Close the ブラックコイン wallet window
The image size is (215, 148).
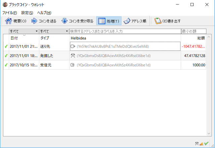[207, 4]
